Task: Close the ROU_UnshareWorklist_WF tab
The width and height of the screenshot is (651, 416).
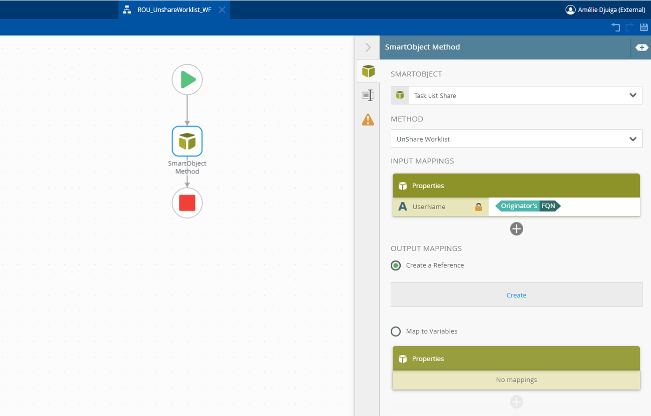Action: coord(222,9)
